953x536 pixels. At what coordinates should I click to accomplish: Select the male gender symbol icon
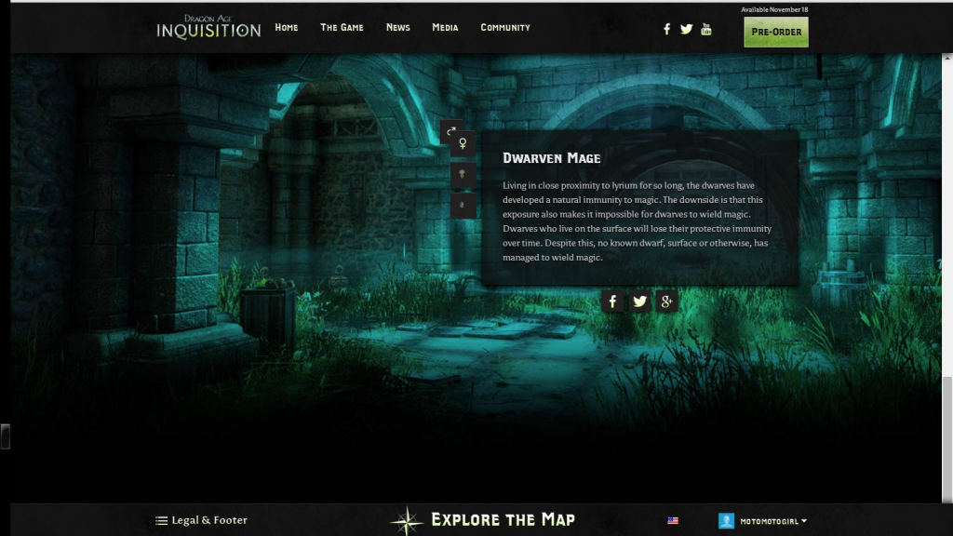pyautogui.click(x=451, y=131)
